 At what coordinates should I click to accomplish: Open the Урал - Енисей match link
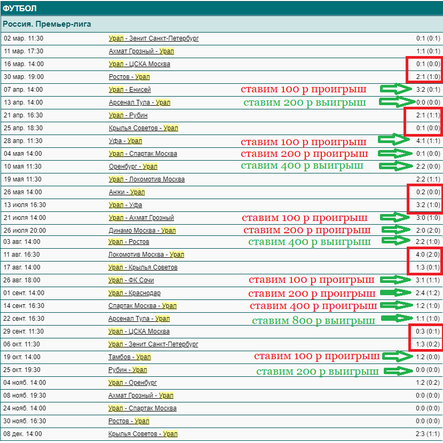click(x=130, y=90)
